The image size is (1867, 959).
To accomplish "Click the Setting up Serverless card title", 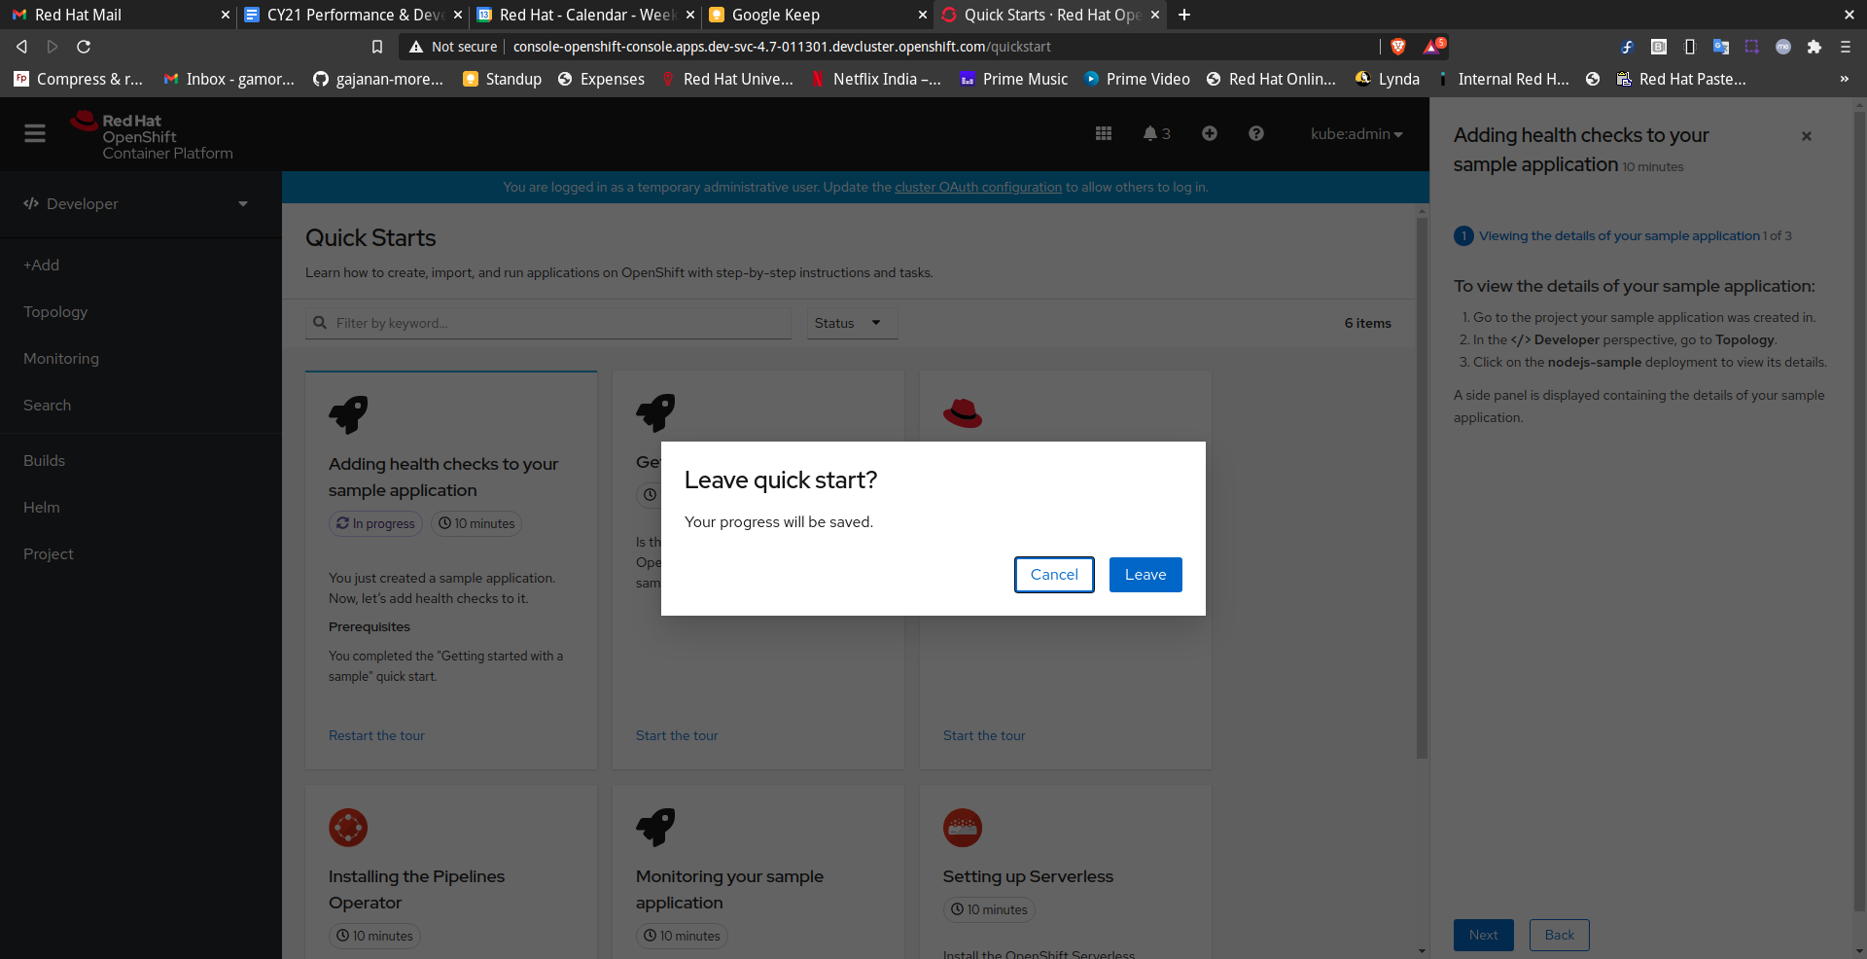I will point(1028,876).
